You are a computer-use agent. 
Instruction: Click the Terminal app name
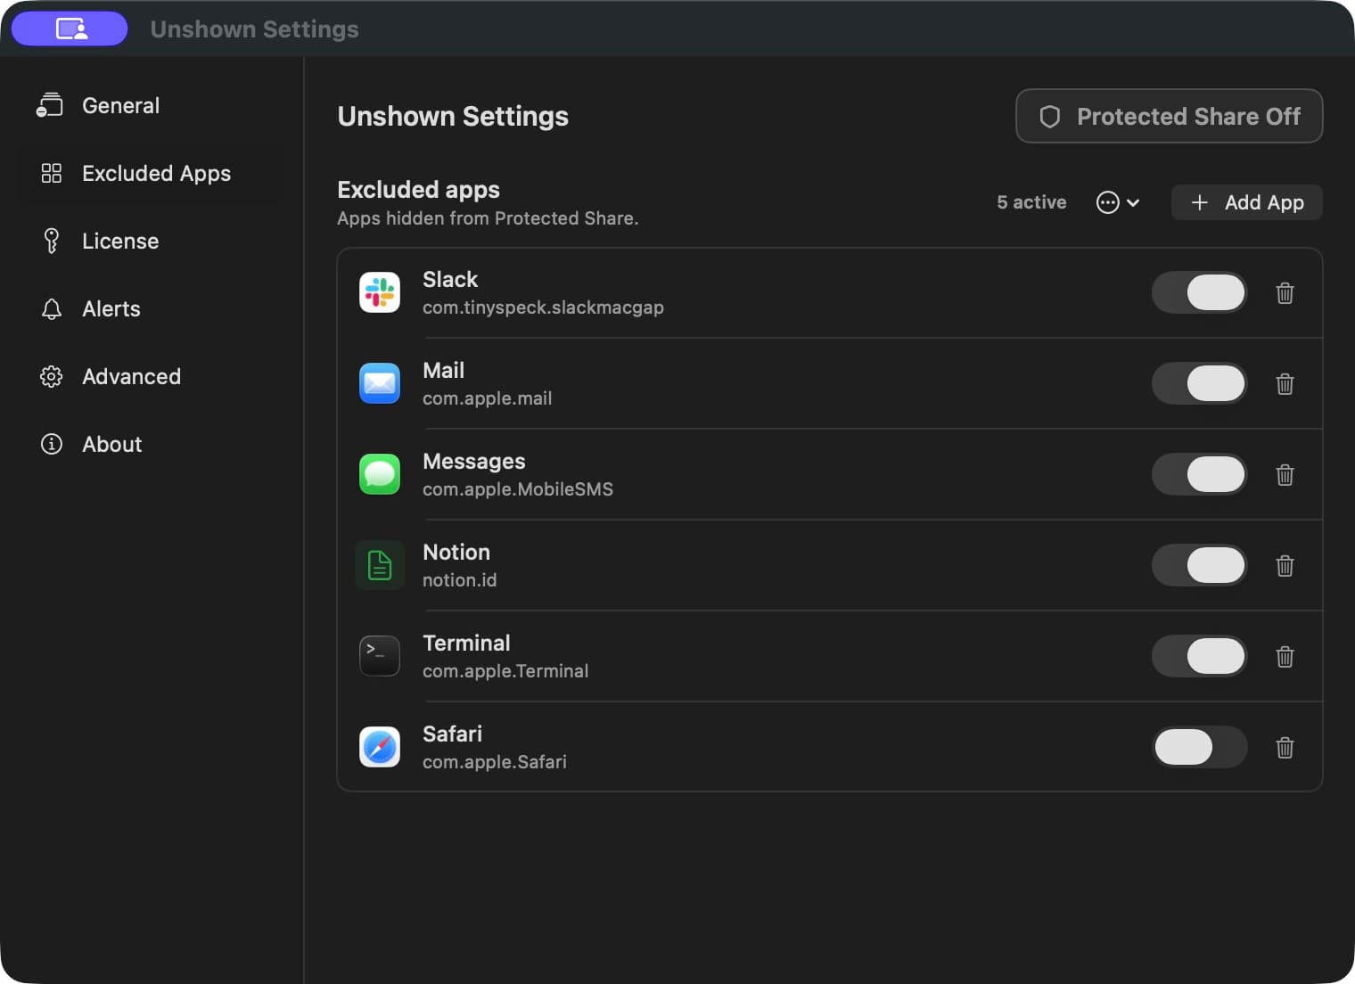click(x=466, y=643)
